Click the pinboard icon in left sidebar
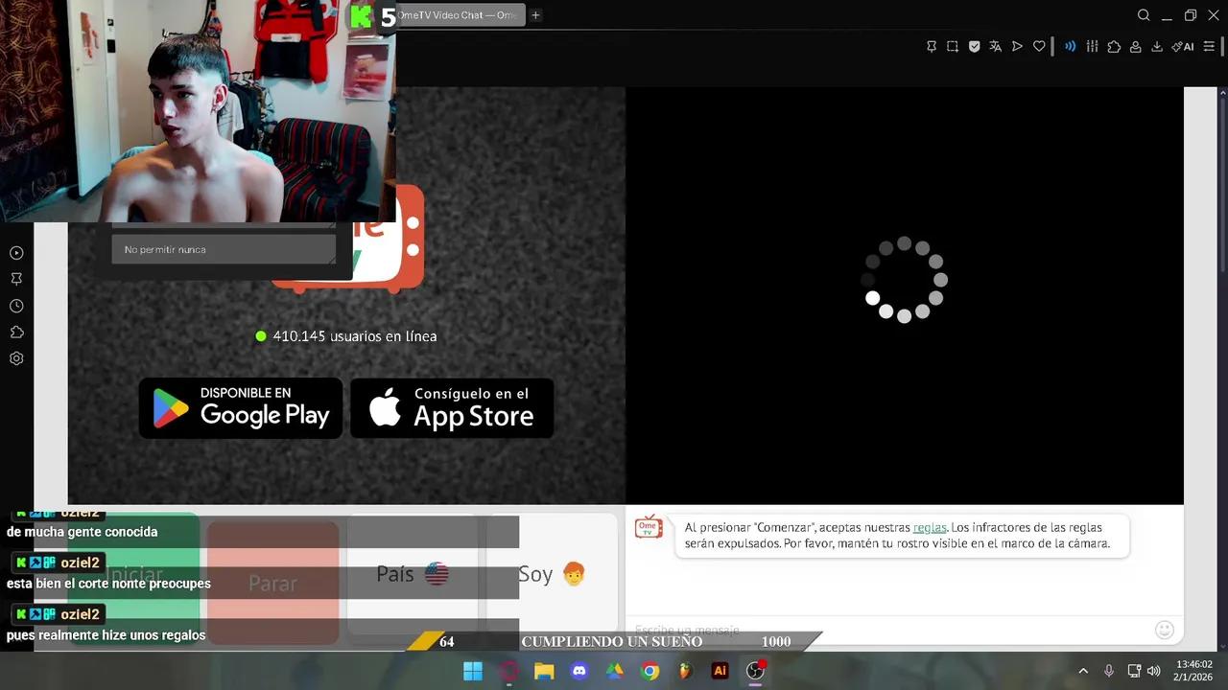Screen dimensions: 1228x690 click(16, 279)
